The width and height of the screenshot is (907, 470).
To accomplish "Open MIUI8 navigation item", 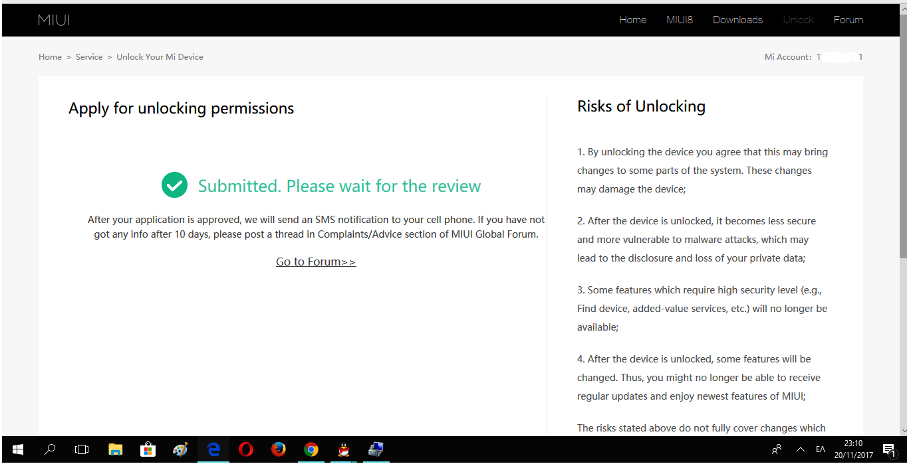I will point(680,20).
